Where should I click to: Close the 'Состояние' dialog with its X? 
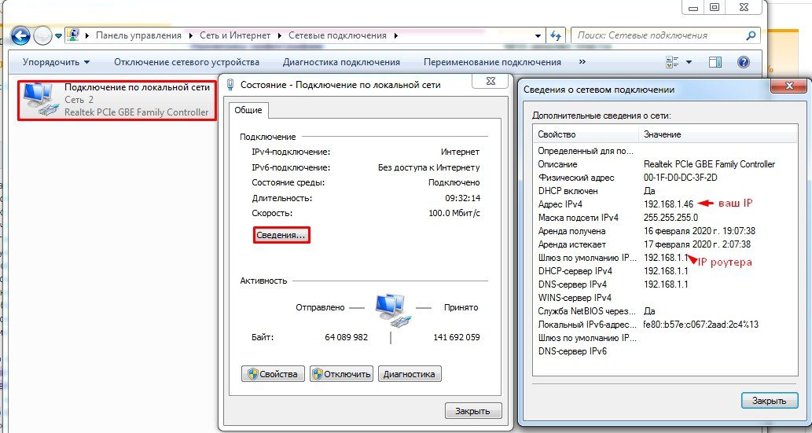[x=491, y=81]
